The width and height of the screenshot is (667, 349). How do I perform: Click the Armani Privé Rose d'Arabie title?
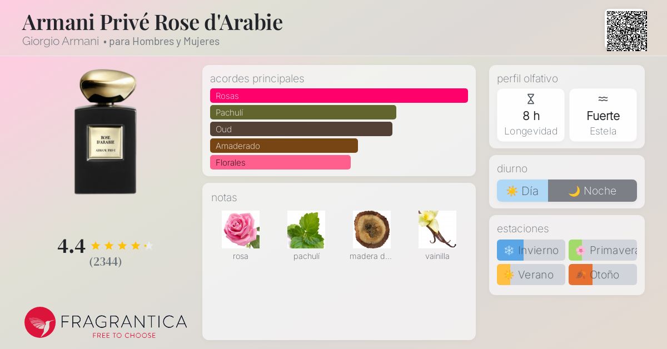[x=152, y=22]
